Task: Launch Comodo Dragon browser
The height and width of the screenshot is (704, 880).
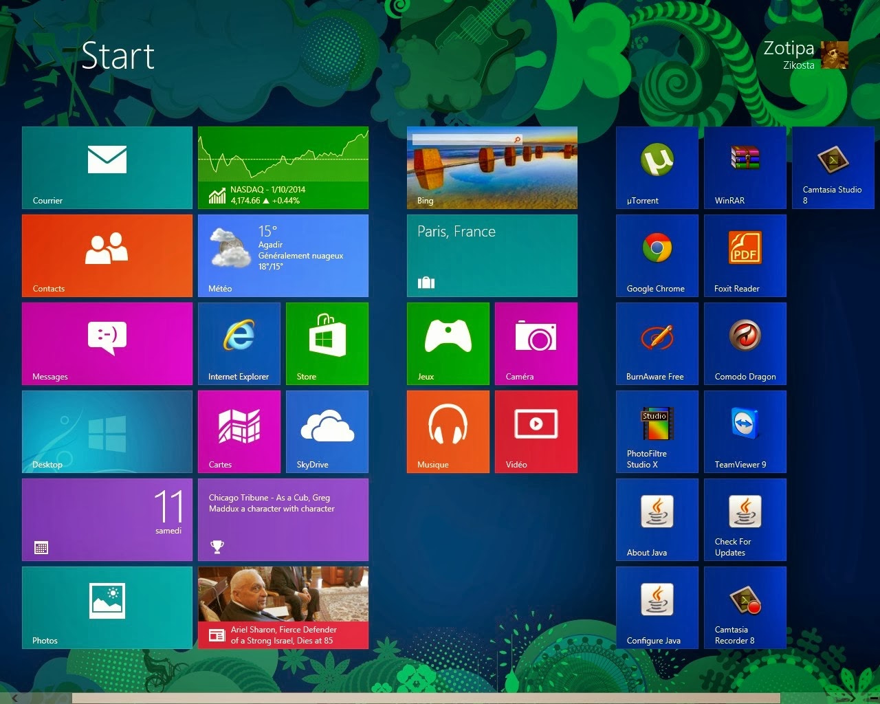Action: (745, 344)
